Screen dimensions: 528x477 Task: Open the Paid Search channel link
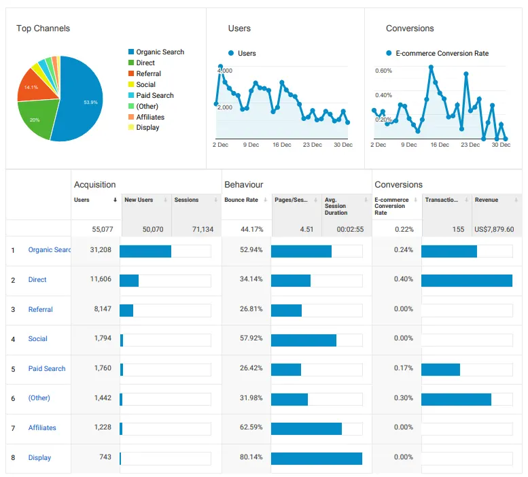click(47, 368)
